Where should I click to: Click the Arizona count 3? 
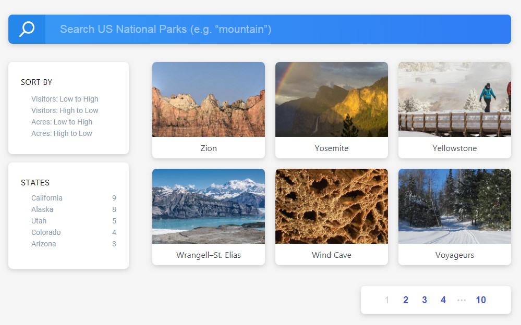[114, 244]
